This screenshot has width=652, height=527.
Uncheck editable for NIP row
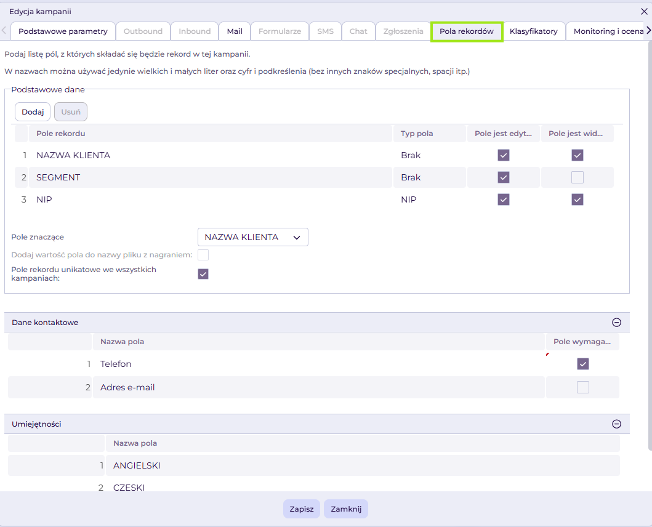(504, 199)
